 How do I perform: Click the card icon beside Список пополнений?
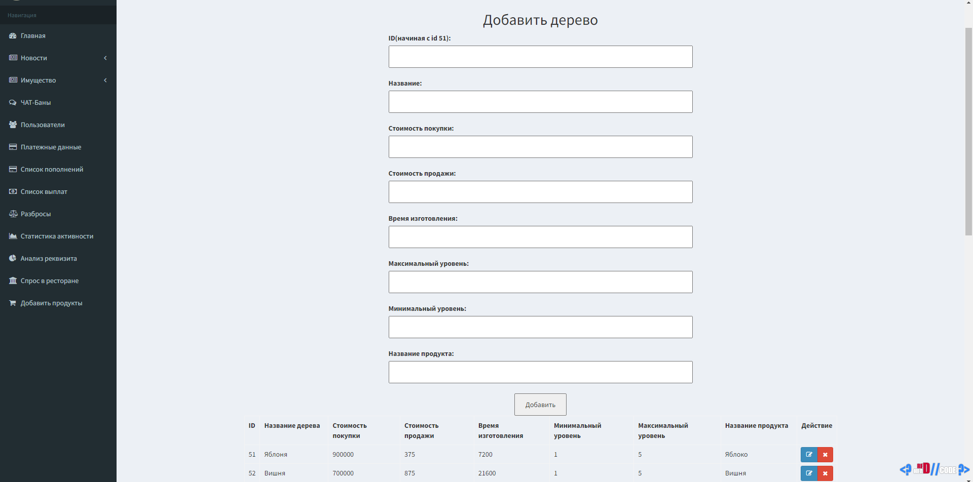[13, 170]
